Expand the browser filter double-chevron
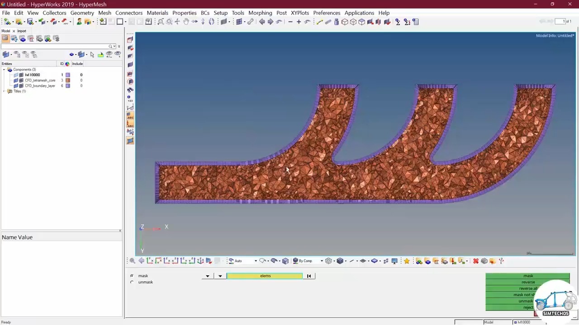Viewport: 579px width, 325px height. [x=119, y=46]
